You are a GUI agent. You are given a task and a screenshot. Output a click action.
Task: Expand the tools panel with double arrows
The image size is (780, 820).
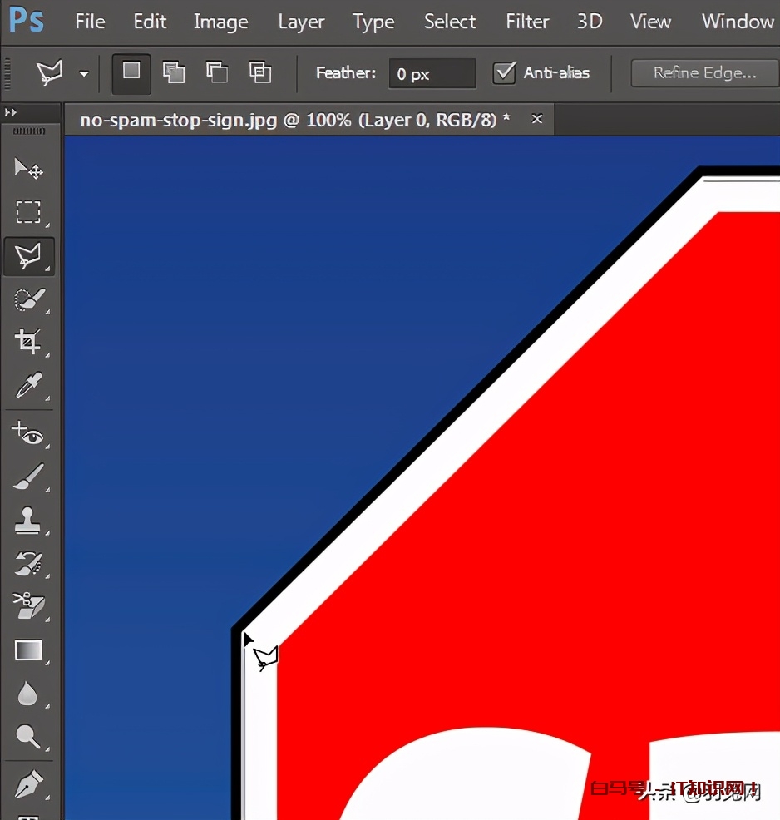pyautogui.click(x=11, y=112)
